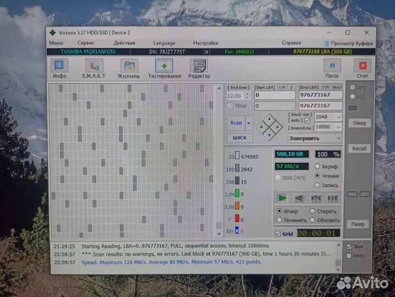Image resolution: width=395 pixels, height=297 pixels.
Task: Open the Сервис menu
Action: pyautogui.click(x=86, y=43)
